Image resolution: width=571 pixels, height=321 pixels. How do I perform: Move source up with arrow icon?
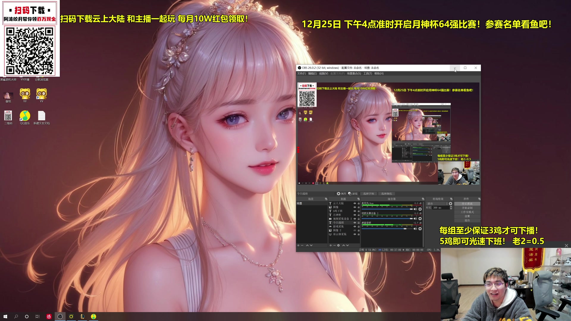pyautogui.click(x=343, y=246)
